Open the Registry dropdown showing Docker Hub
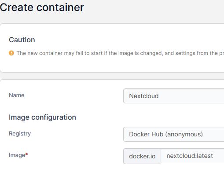This screenshot has height=172, width=224. click(x=174, y=134)
